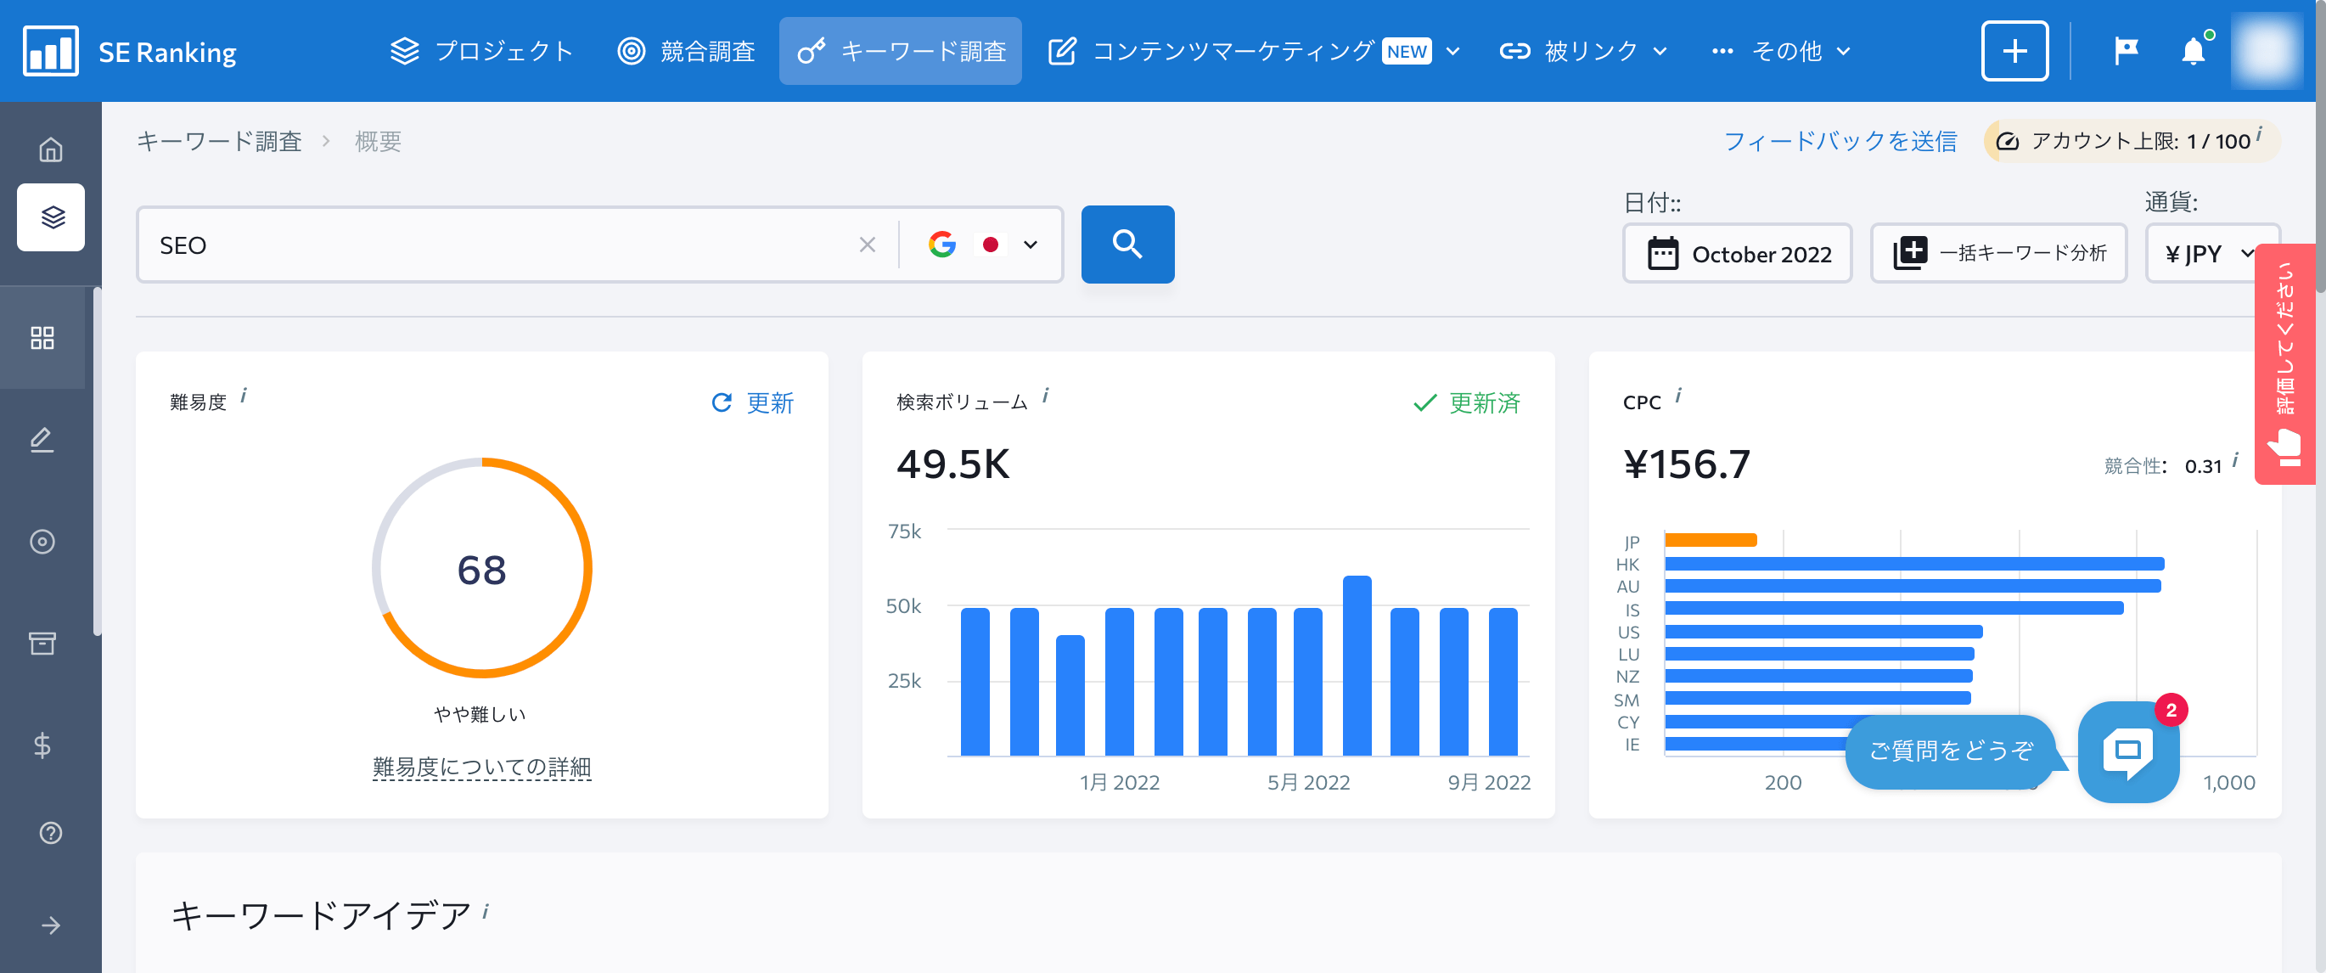The height and width of the screenshot is (973, 2326).
Task: Click the SE Ranking logo icon
Action: click(x=51, y=52)
